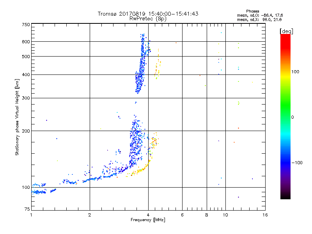Click the x-axis tick label '2'
Screen dimensions: 312x234
click(x=90, y=215)
